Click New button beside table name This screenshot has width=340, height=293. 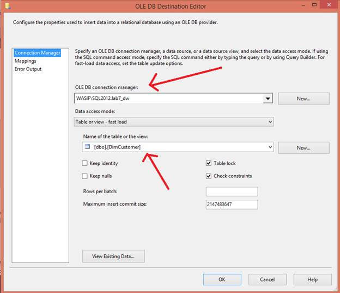[x=303, y=148]
